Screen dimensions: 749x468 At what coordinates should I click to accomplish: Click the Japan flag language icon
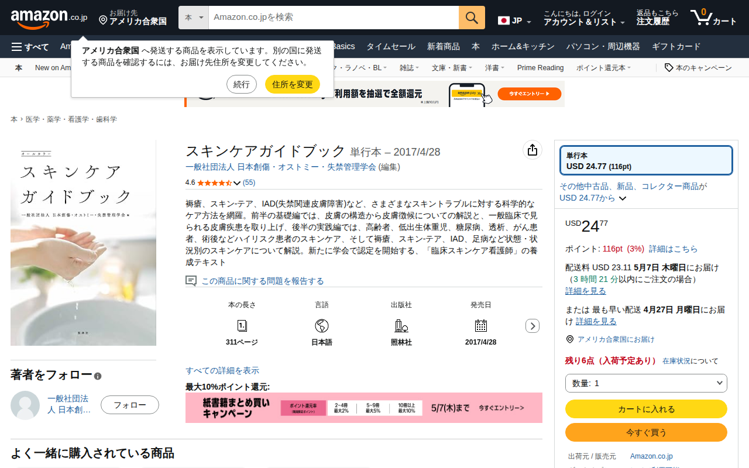pyautogui.click(x=504, y=20)
